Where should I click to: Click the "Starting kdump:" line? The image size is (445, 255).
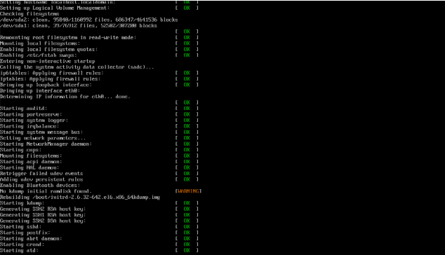[x=22, y=203]
